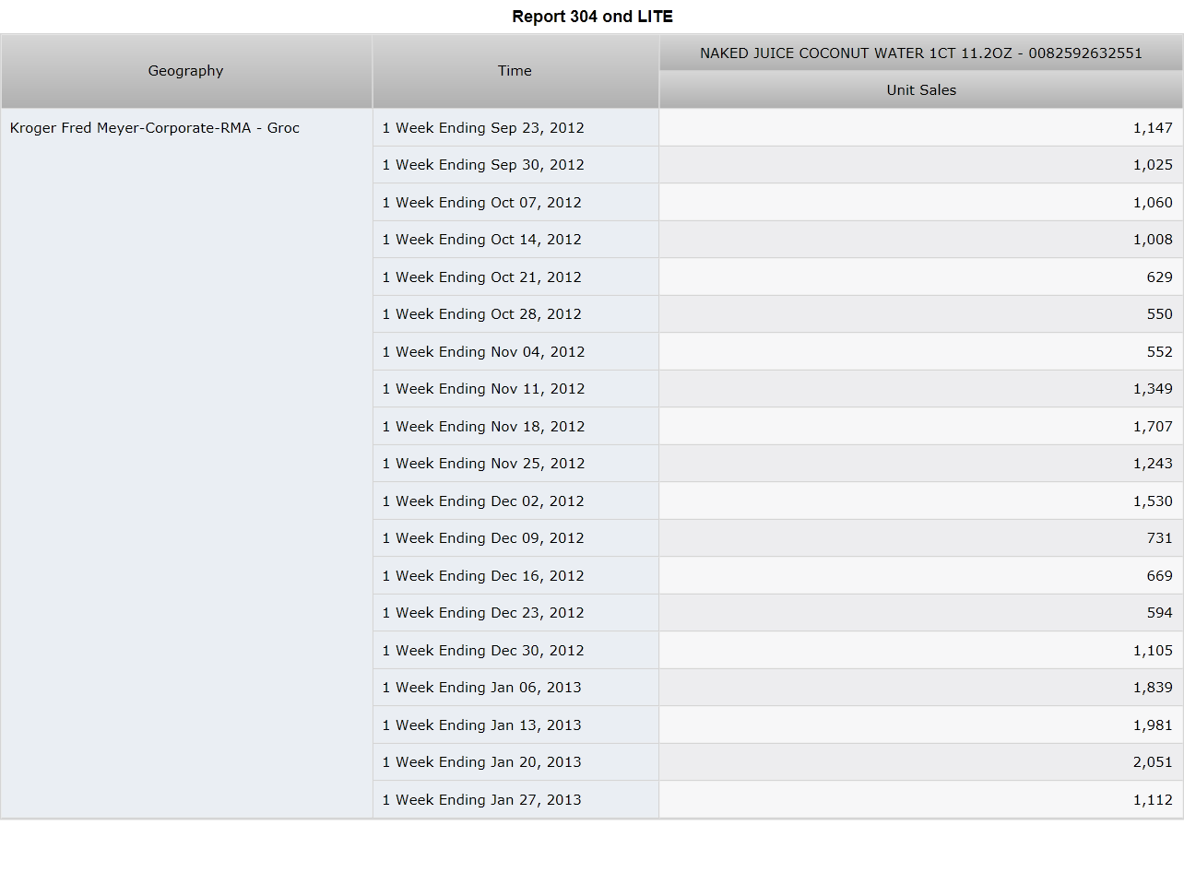This screenshot has width=1184, height=872.
Task: Click the unit sales value 2,051
Action: pos(1153,762)
